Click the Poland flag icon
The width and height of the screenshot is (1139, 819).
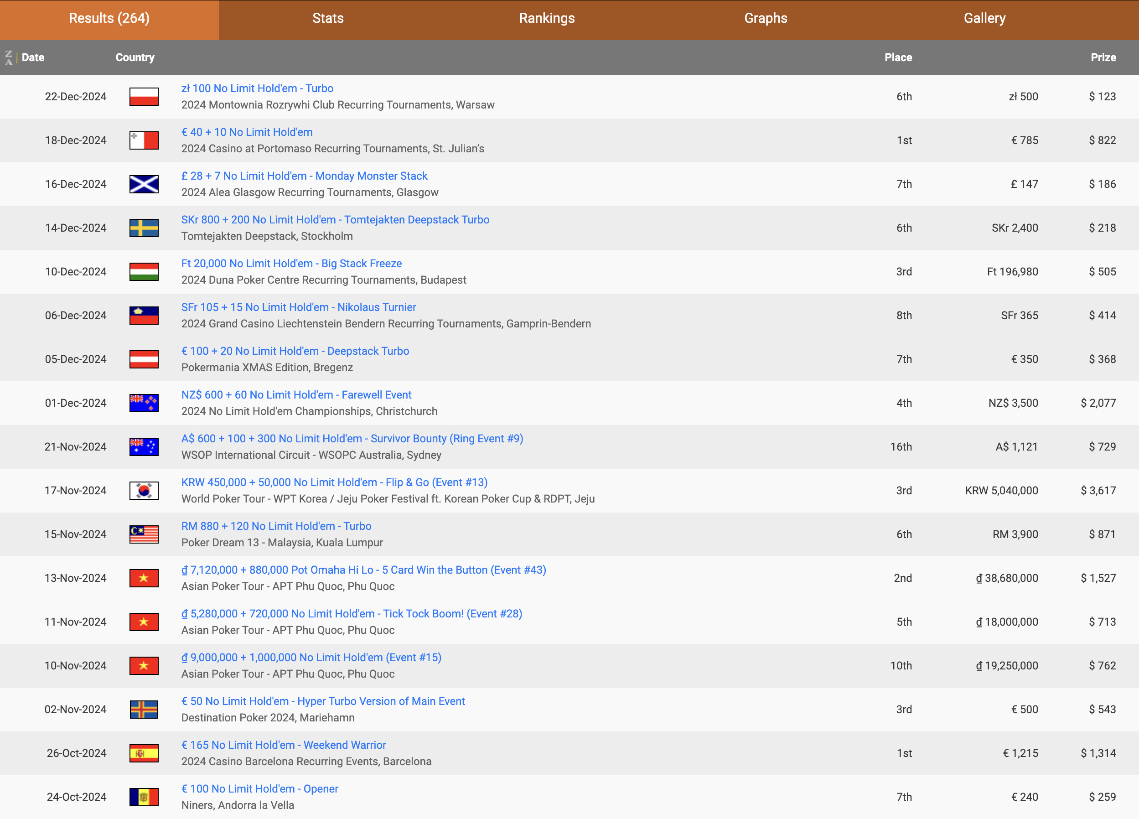pos(144,96)
